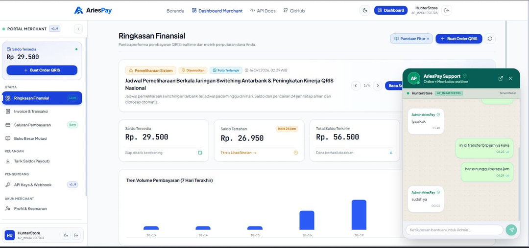Open the Beranda page
This screenshot has width=529, height=248.
point(175,11)
